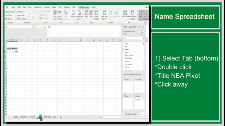Select the NBA Stats sheet tab

(47, 117)
